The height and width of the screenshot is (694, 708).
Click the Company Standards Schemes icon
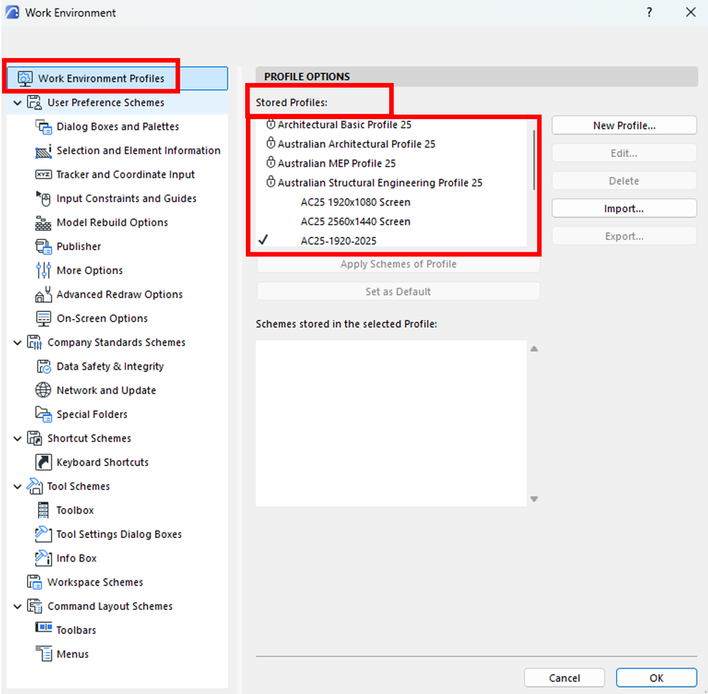pos(34,342)
